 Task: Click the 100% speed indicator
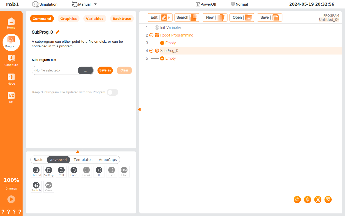pyautogui.click(x=11, y=180)
